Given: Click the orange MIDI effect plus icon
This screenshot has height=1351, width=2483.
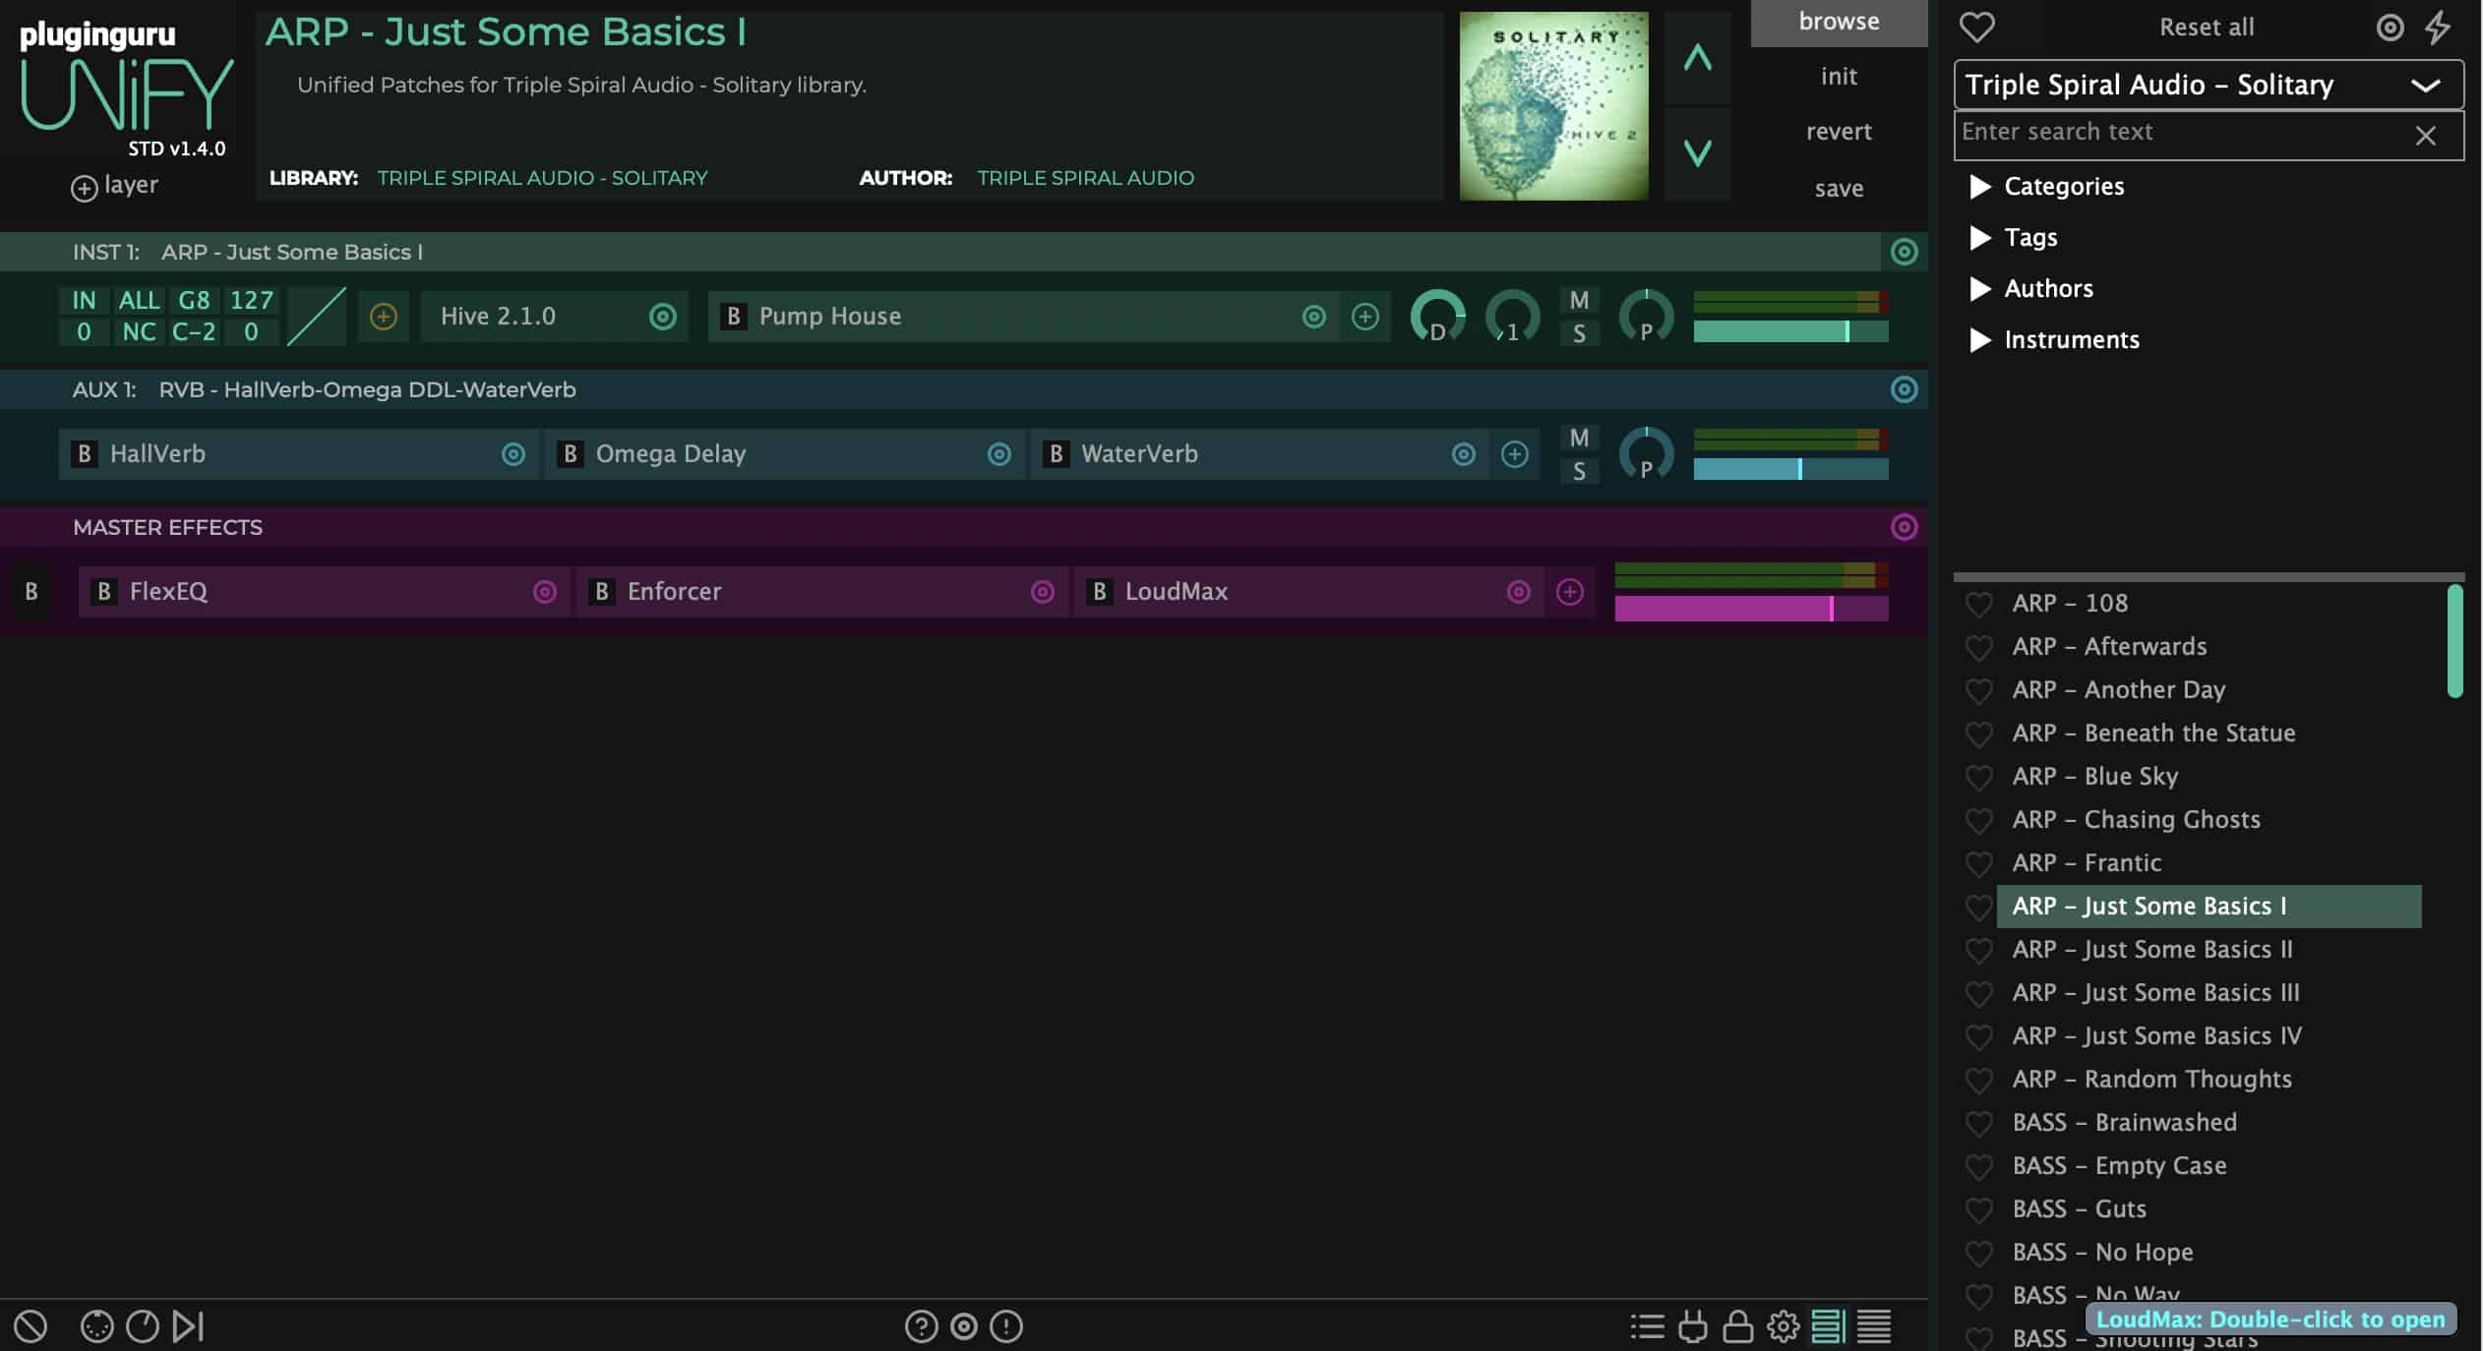Looking at the screenshot, I should coord(383,317).
